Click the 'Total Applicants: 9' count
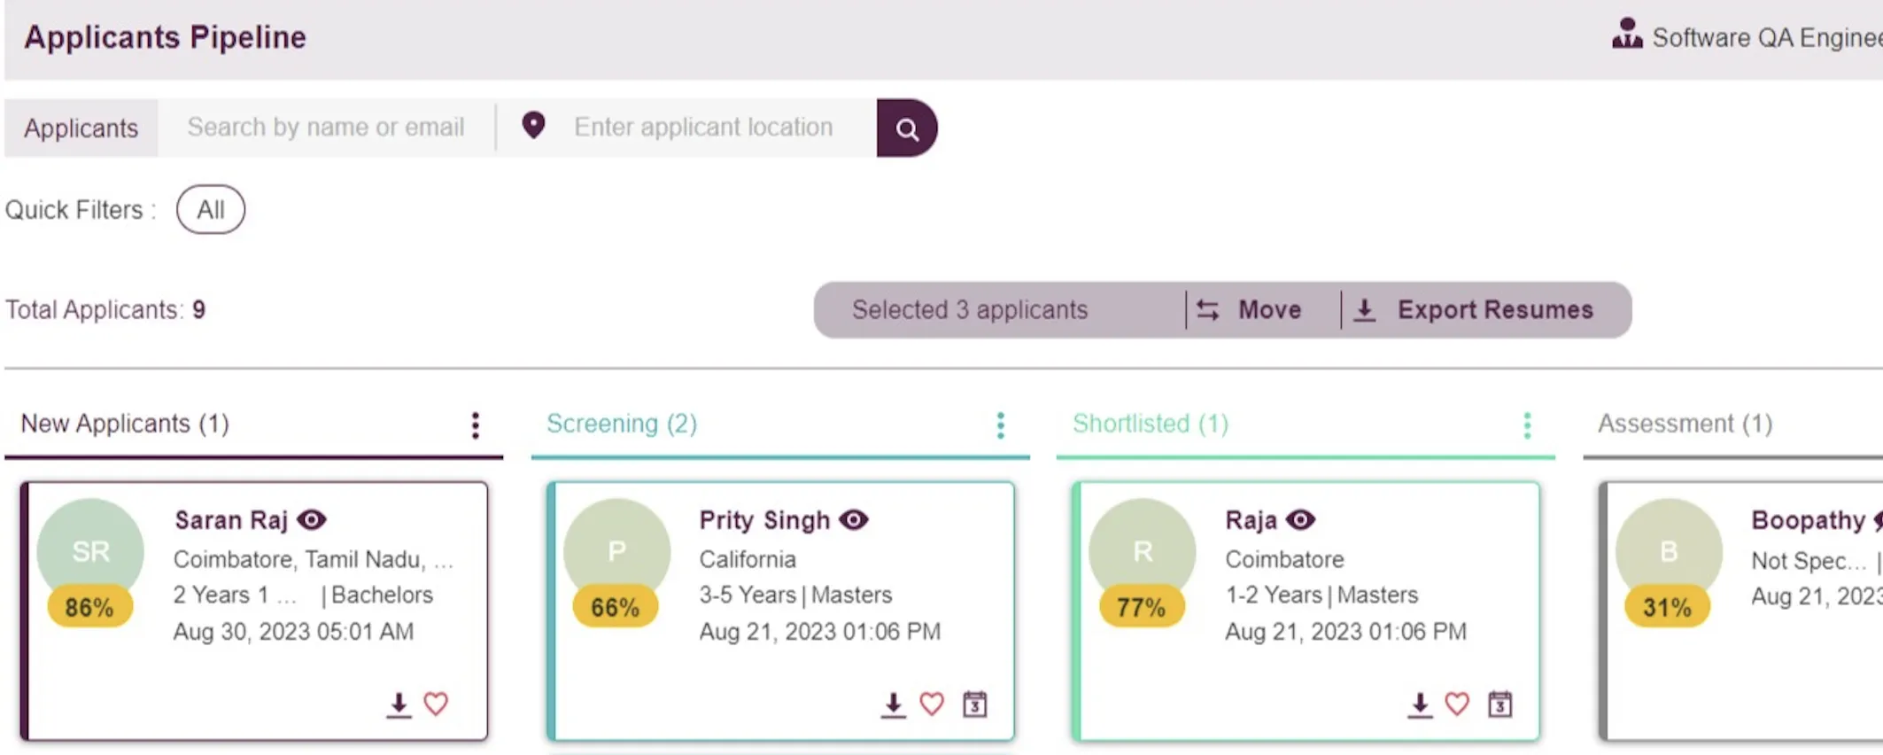This screenshot has height=755, width=1883. [x=105, y=309]
